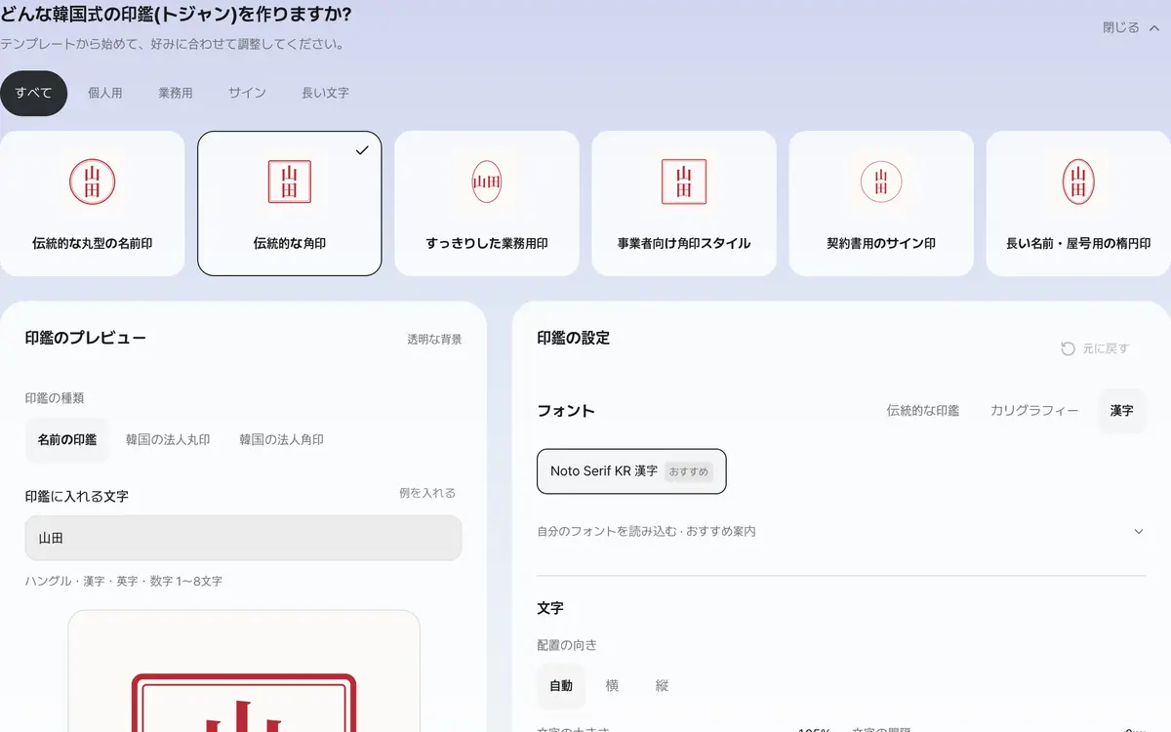Open the 長い名前・屋号用の楕円印 template card

[1078, 203]
